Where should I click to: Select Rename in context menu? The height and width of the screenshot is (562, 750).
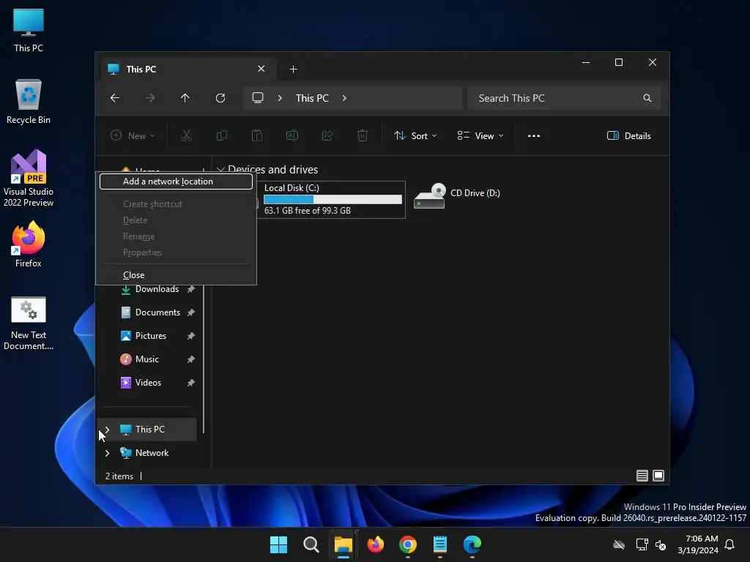tap(176, 236)
